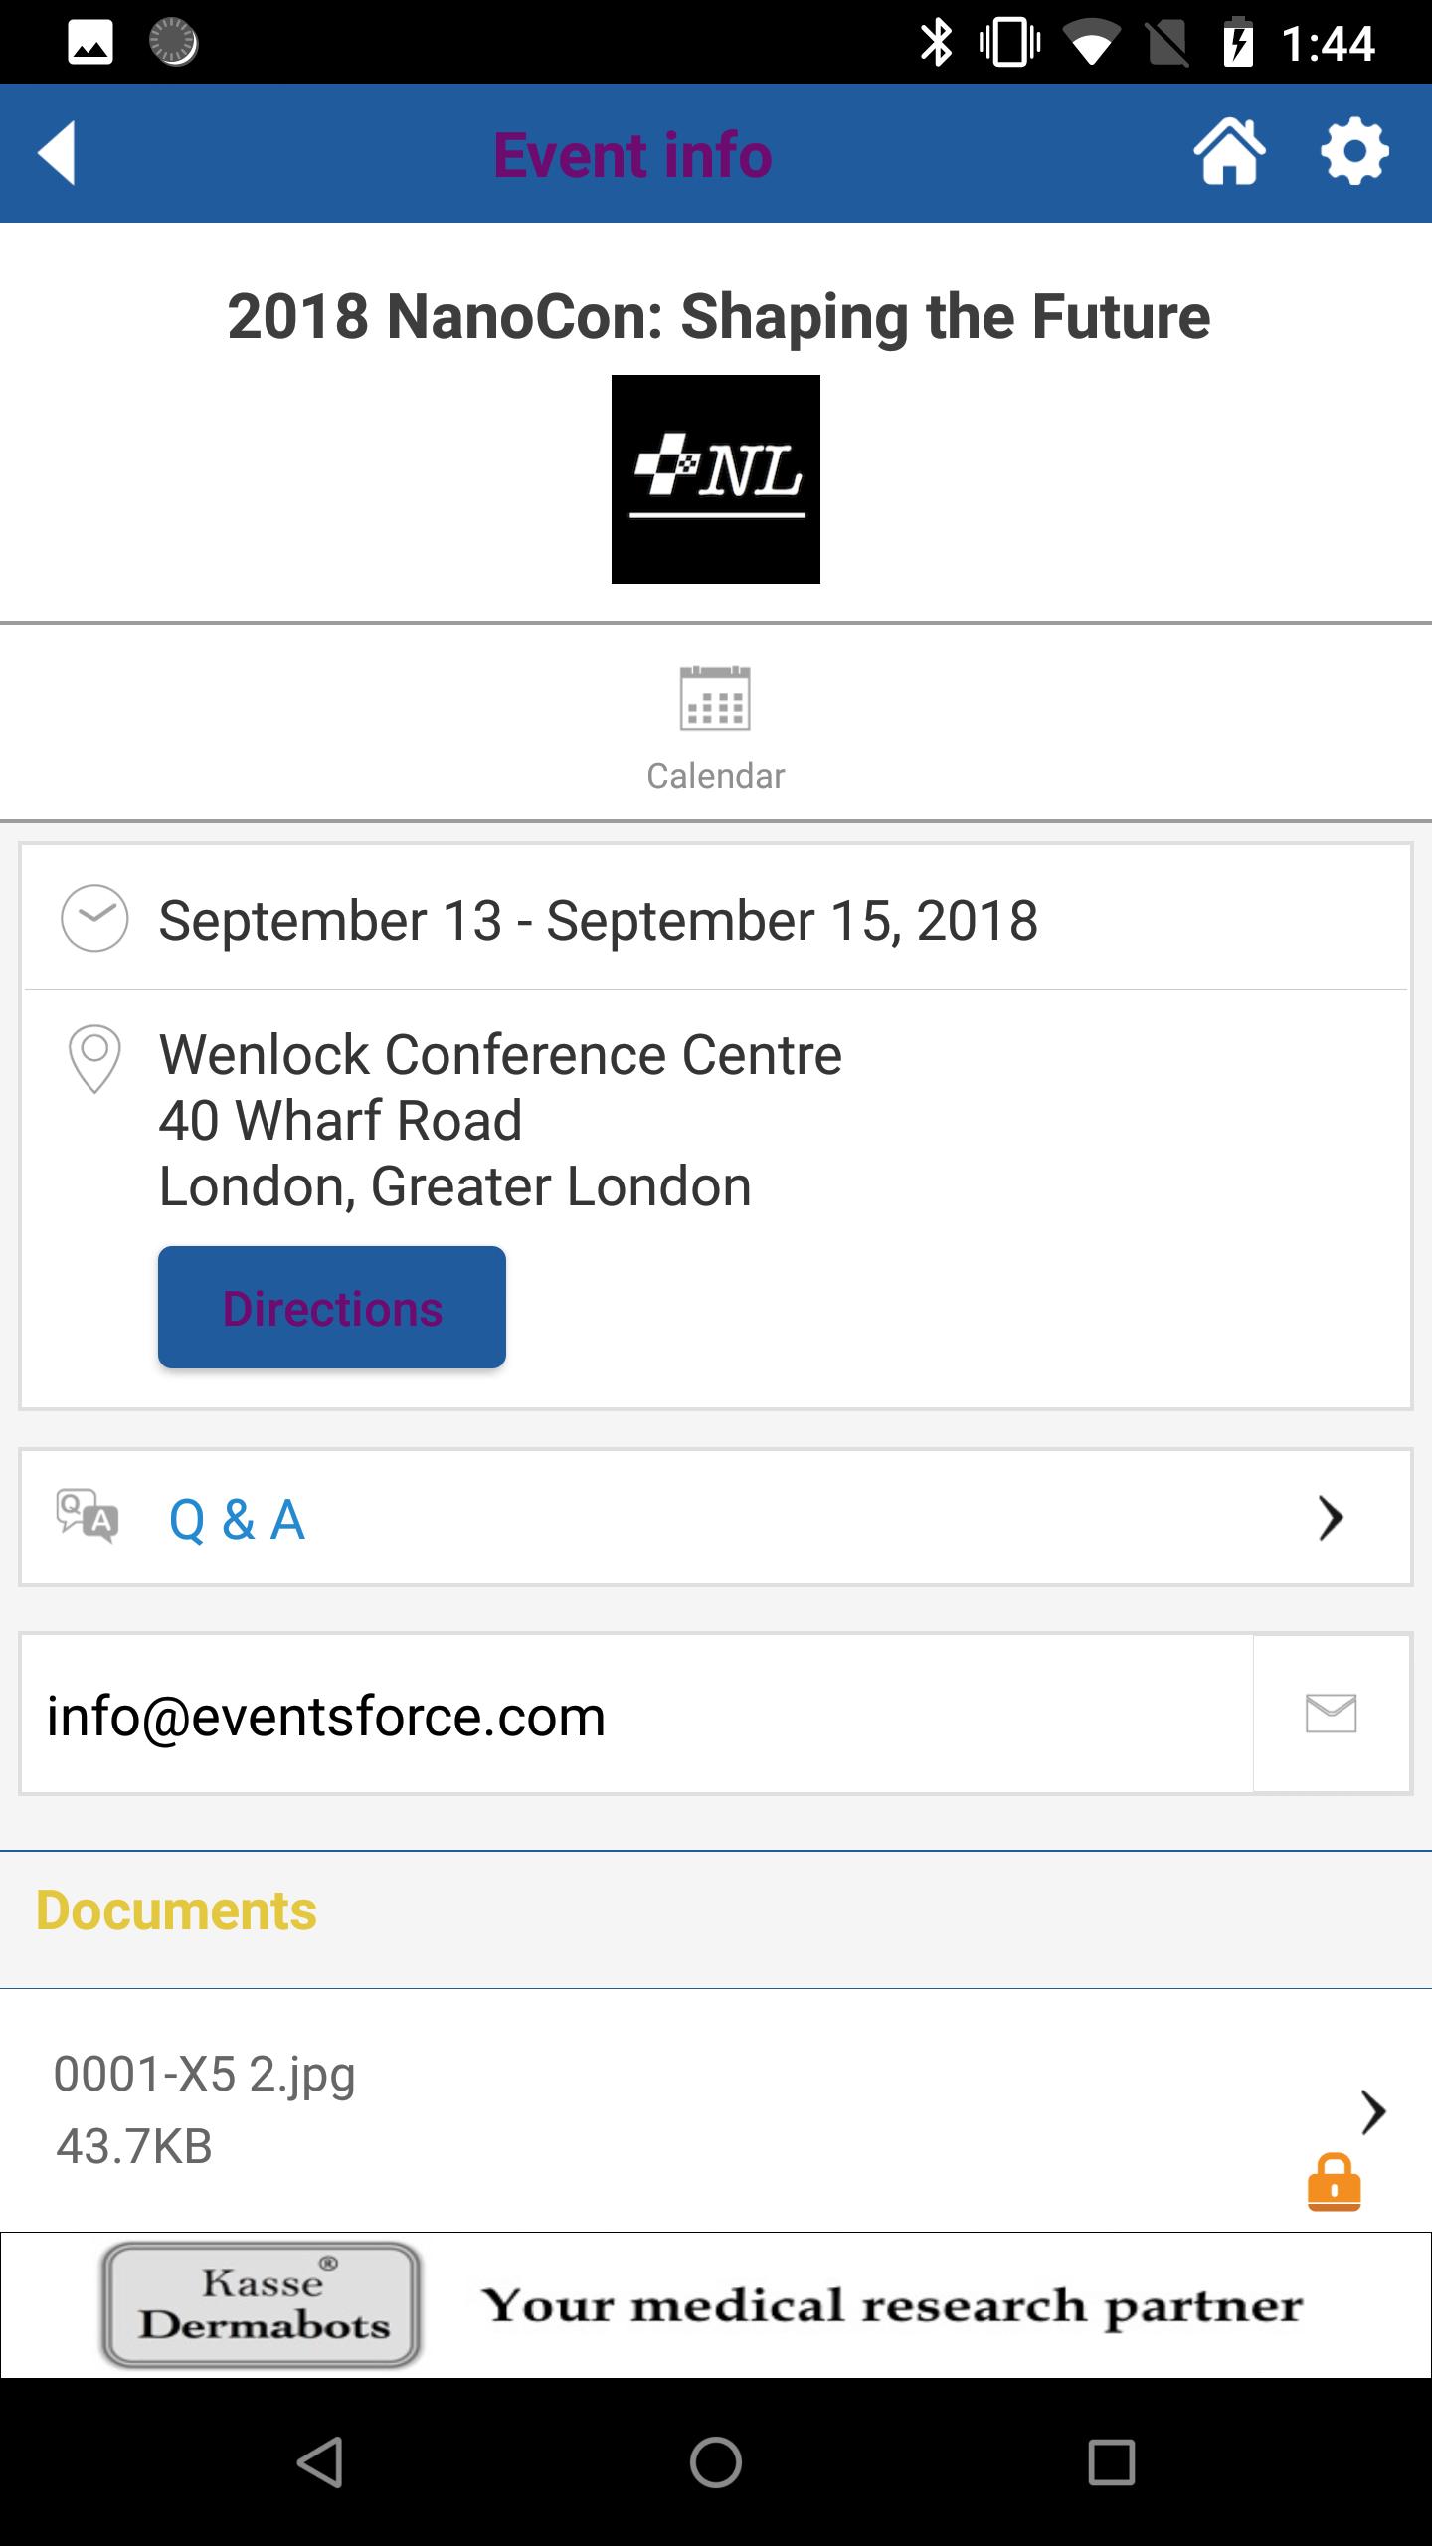Go to home via house icon
This screenshot has width=1432, height=2546.
1229,152
